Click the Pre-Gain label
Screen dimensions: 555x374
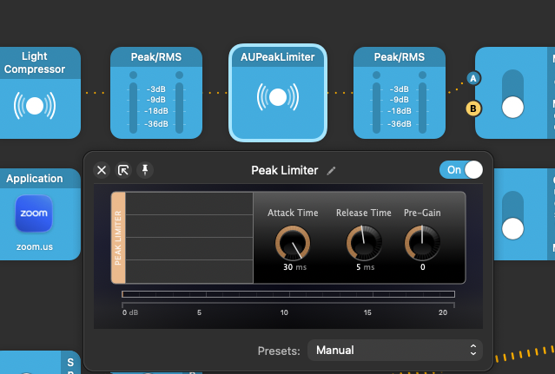pyautogui.click(x=422, y=213)
